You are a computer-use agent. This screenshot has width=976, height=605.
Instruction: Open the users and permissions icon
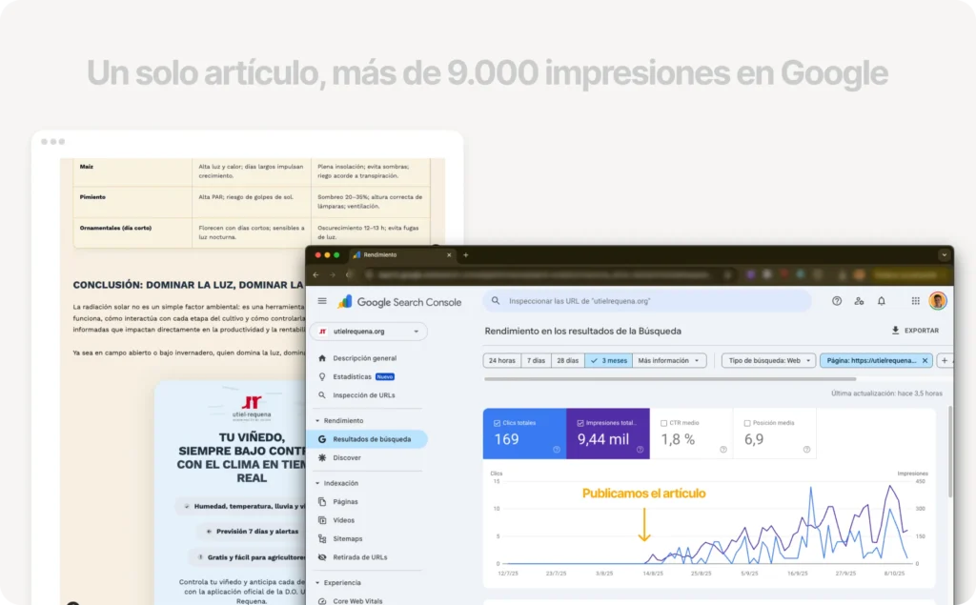(x=859, y=301)
